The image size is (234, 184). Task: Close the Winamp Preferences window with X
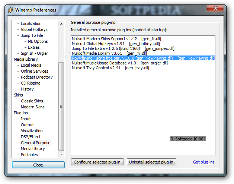(215, 8)
